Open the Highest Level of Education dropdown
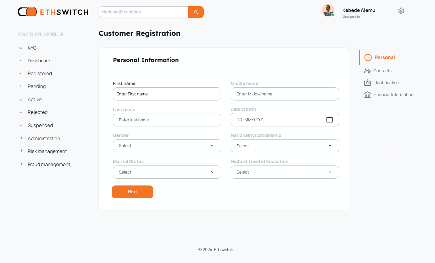 pyautogui.click(x=285, y=172)
